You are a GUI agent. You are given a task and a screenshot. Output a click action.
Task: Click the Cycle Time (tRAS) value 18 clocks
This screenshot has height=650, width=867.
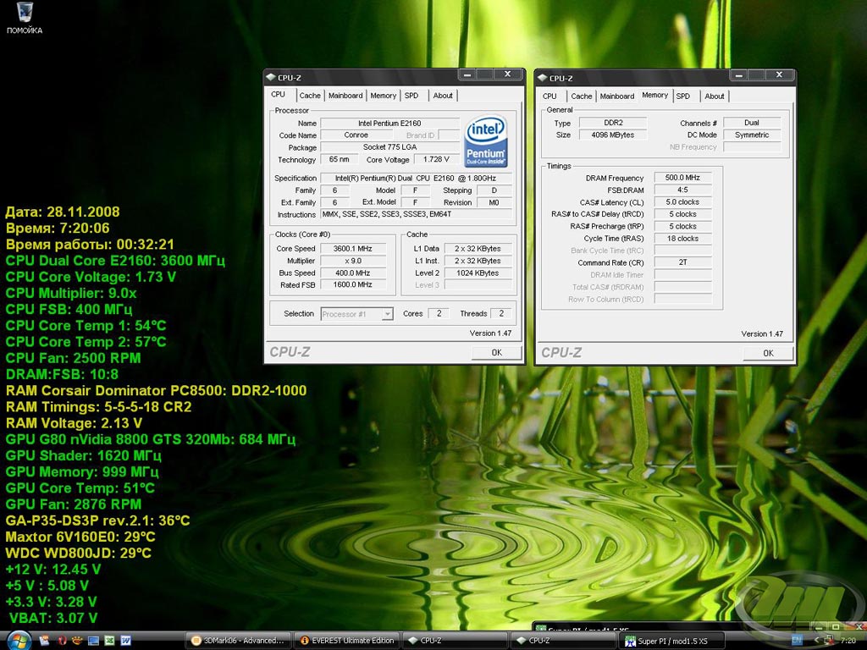[x=683, y=238]
